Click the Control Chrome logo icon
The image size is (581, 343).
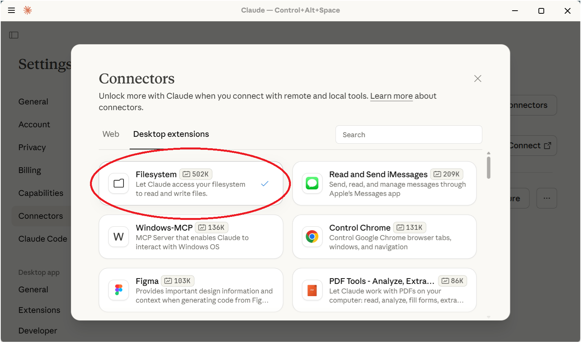click(312, 237)
